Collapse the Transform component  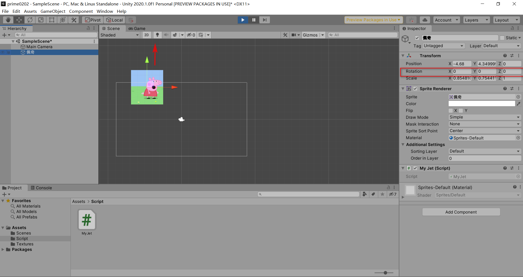[x=403, y=56]
